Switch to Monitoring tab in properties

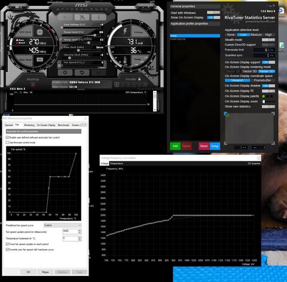[29, 125]
